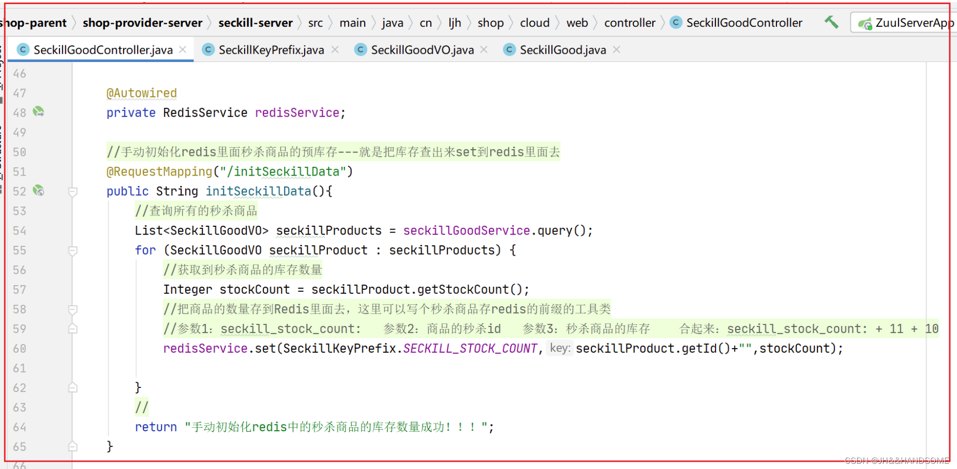Click the cloud breadcrumb segment
Screen dimensions: 957x469
pyautogui.click(x=535, y=23)
